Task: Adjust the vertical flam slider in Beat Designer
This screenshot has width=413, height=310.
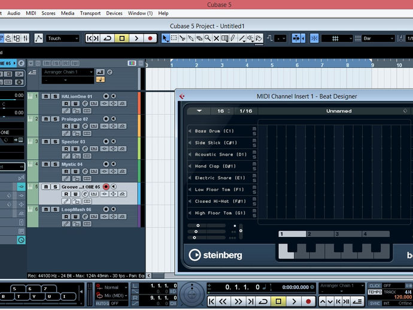Action: click(241, 231)
